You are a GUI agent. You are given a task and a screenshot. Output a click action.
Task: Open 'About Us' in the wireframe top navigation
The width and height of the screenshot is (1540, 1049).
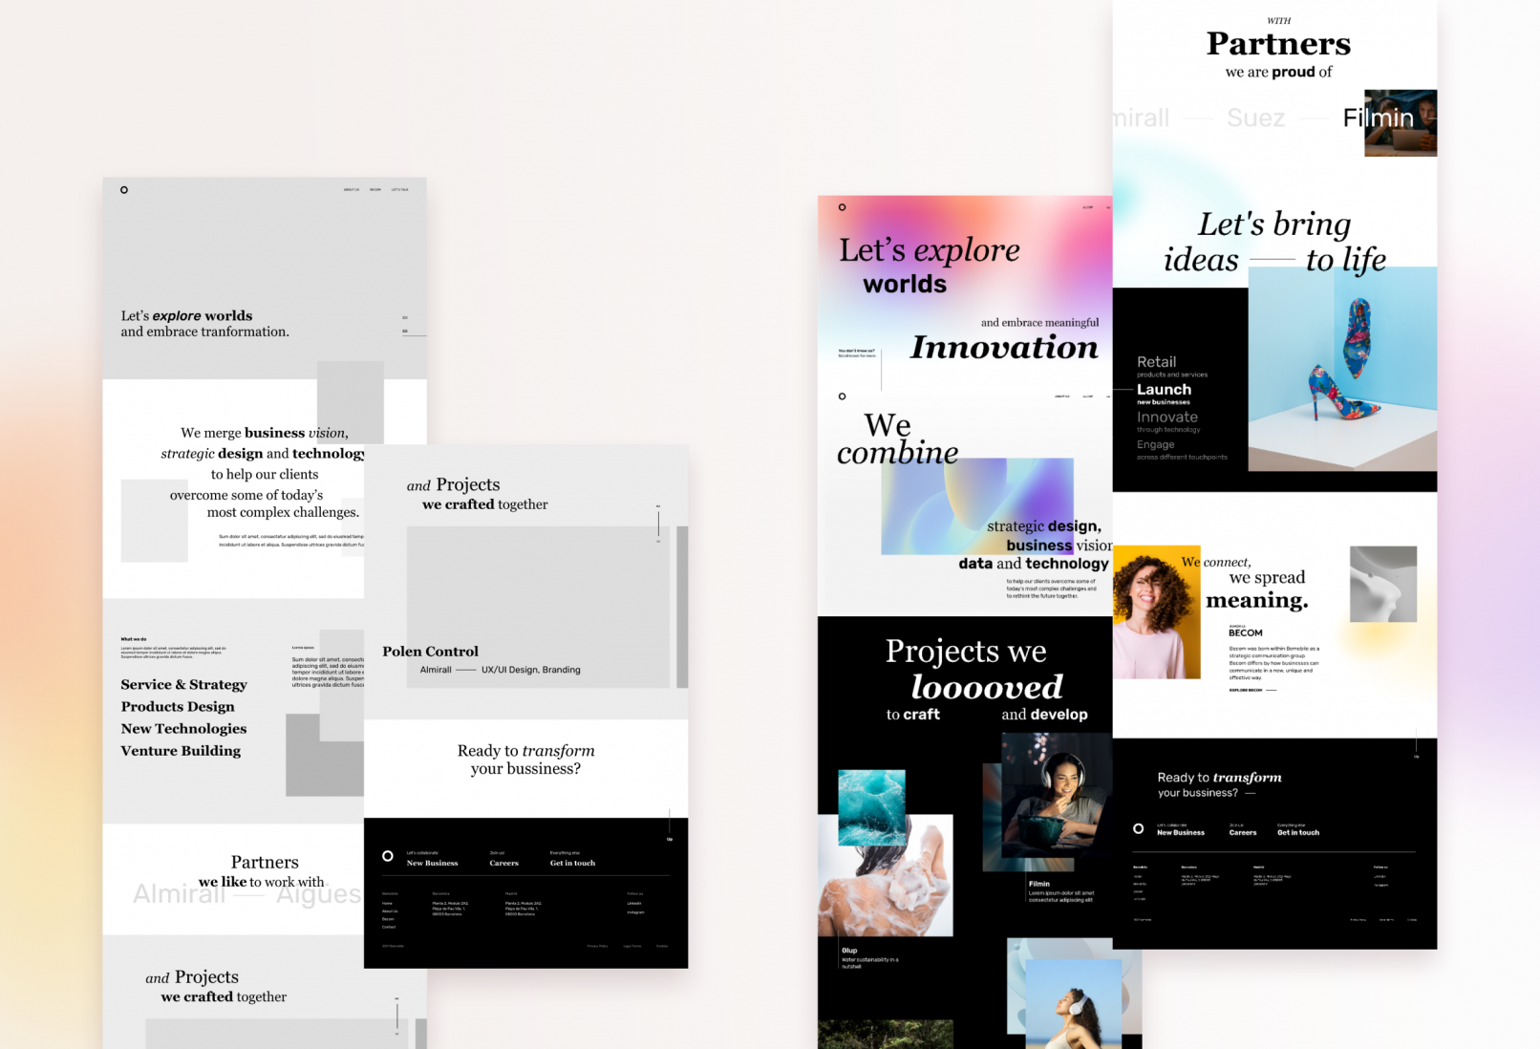[352, 190]
